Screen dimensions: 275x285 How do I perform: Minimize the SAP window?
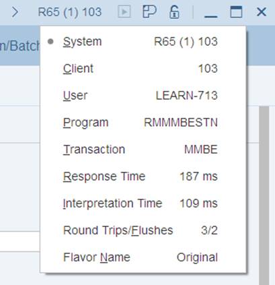point(211,16)
